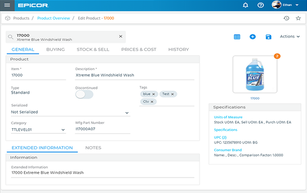Click the Epicor logo
Screen dimensions: 307x193
tap(33, 5)
